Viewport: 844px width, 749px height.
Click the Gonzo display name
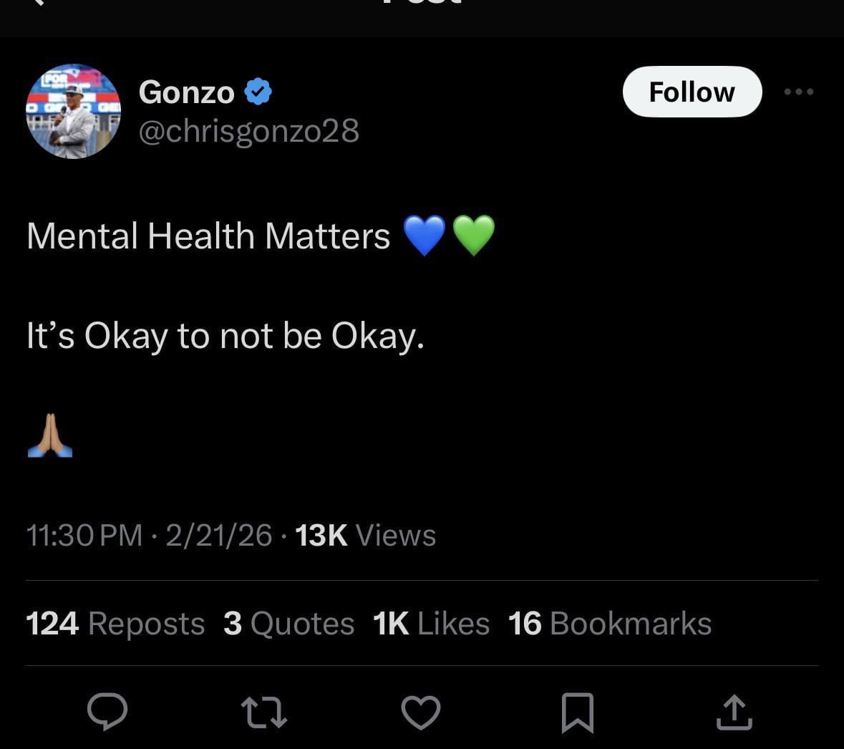[187, 92]
